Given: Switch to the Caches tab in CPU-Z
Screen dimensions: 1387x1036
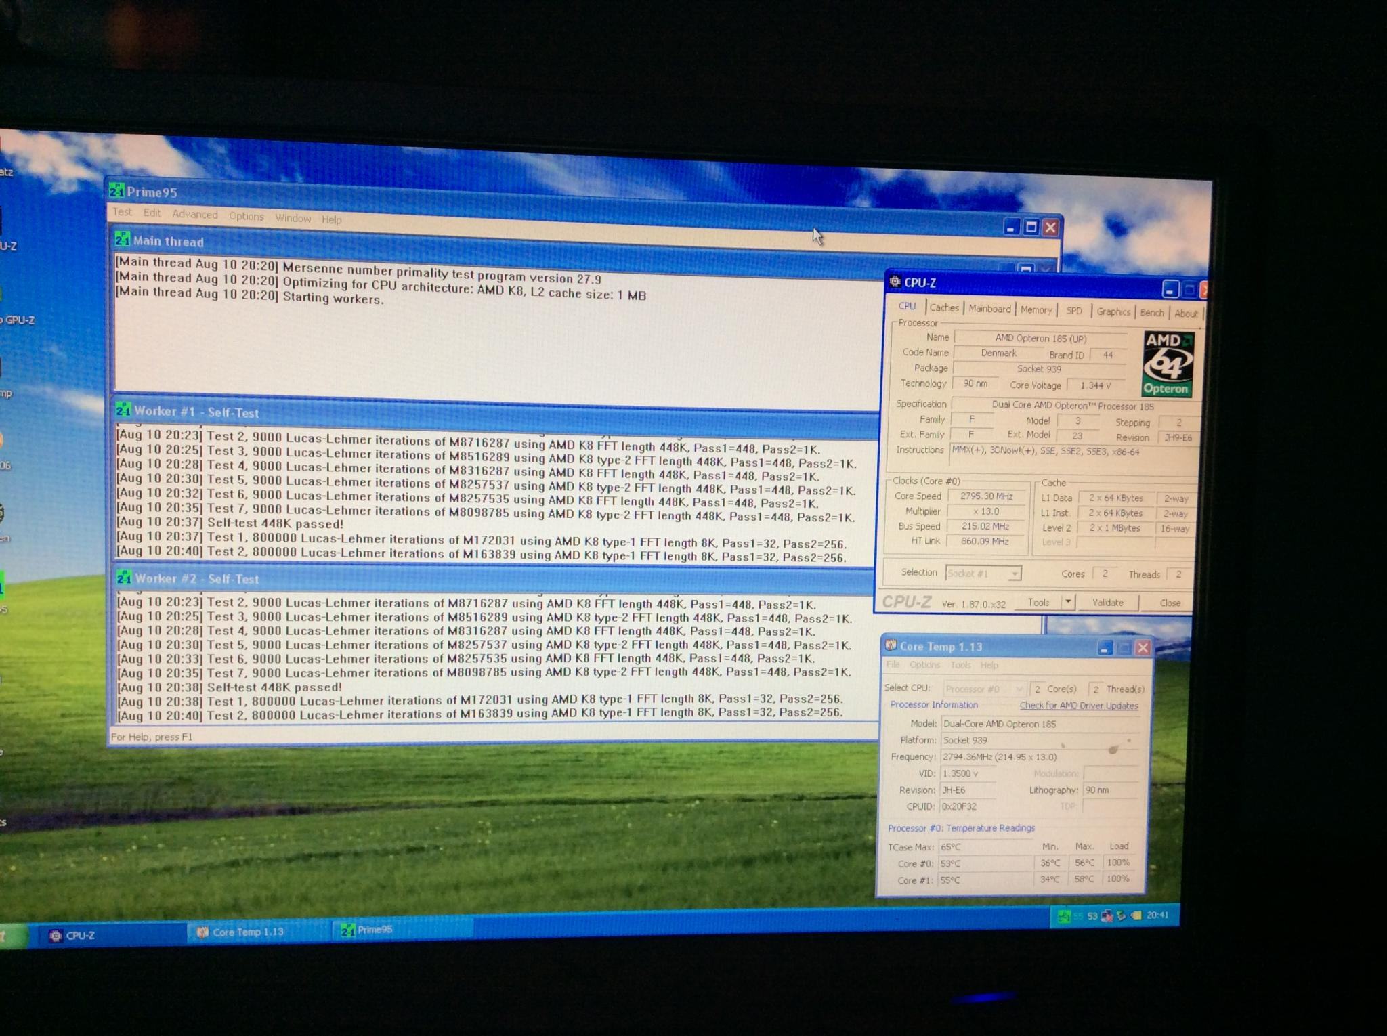Looking at the screenshot, I should tap(944, 308).
